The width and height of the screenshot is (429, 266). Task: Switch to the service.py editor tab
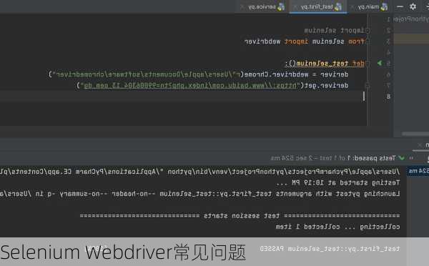click(262, 7)
